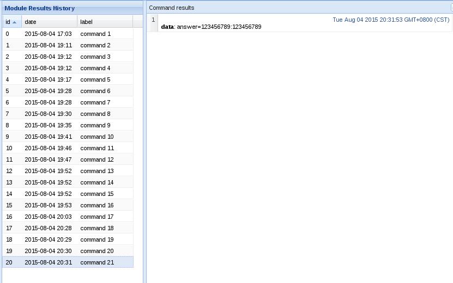Click the 2015-08-04 20:28 date cell
The width and height of the screenshot is (453, 283).
click(x=48, y=228)
